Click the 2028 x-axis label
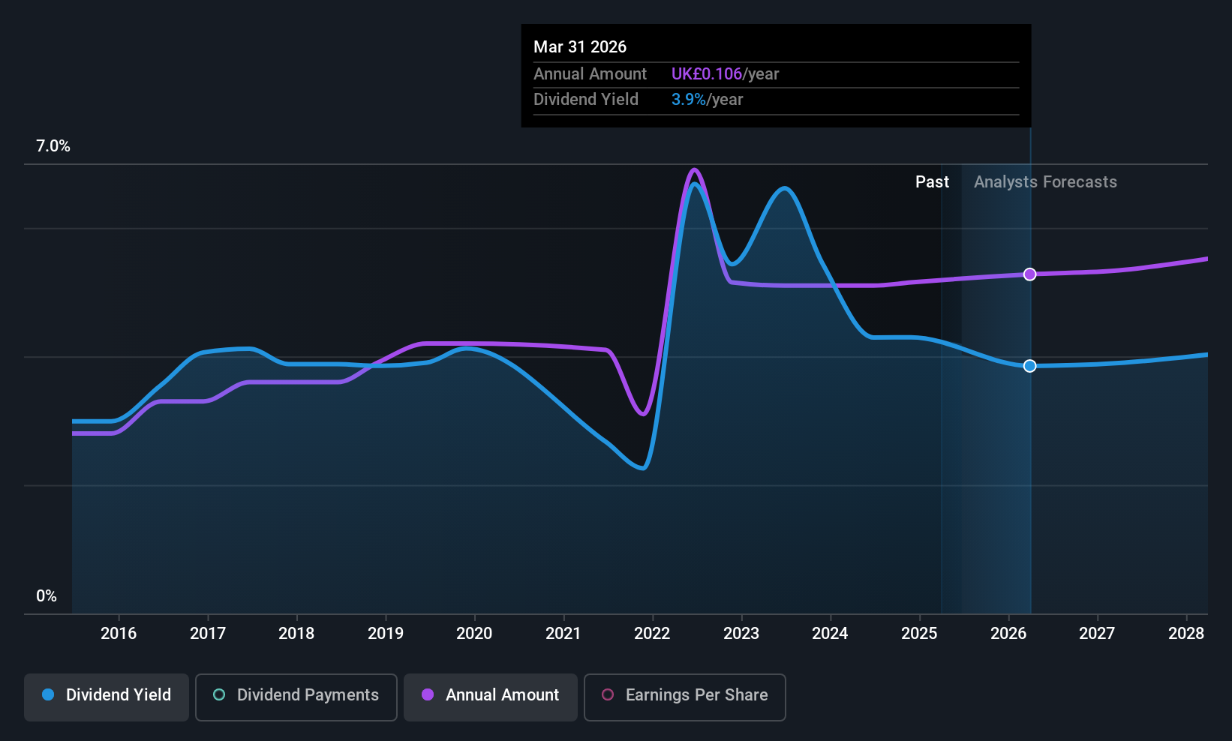Screen dimensions: 1232x741 pyautogui.click(x=1186, y=634)
